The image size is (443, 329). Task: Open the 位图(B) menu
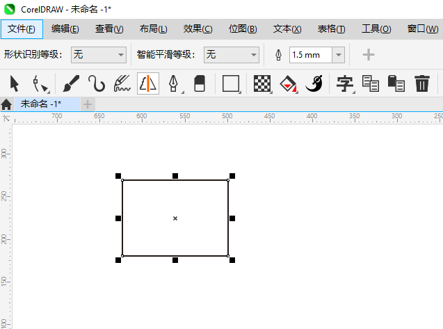[x=243, y=29]
